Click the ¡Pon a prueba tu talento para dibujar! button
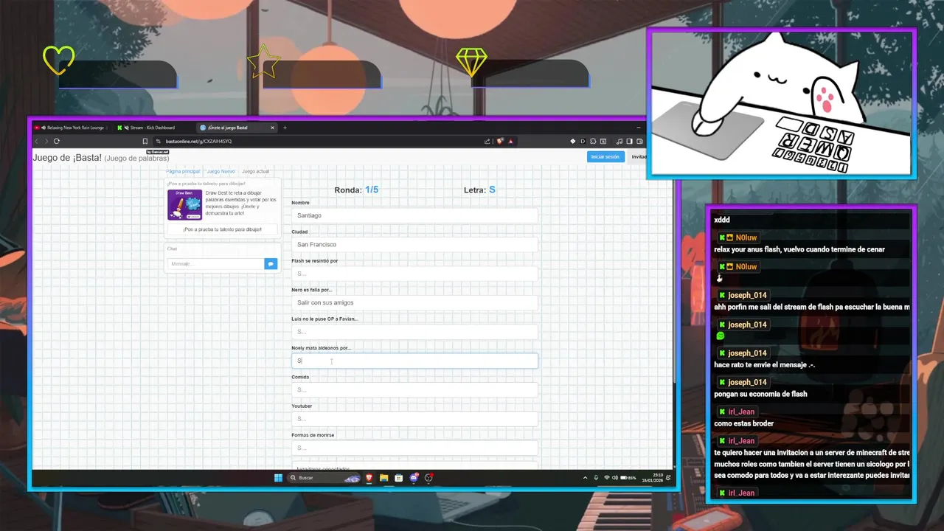This screenshot has height=531, width=944. (222, 229)
